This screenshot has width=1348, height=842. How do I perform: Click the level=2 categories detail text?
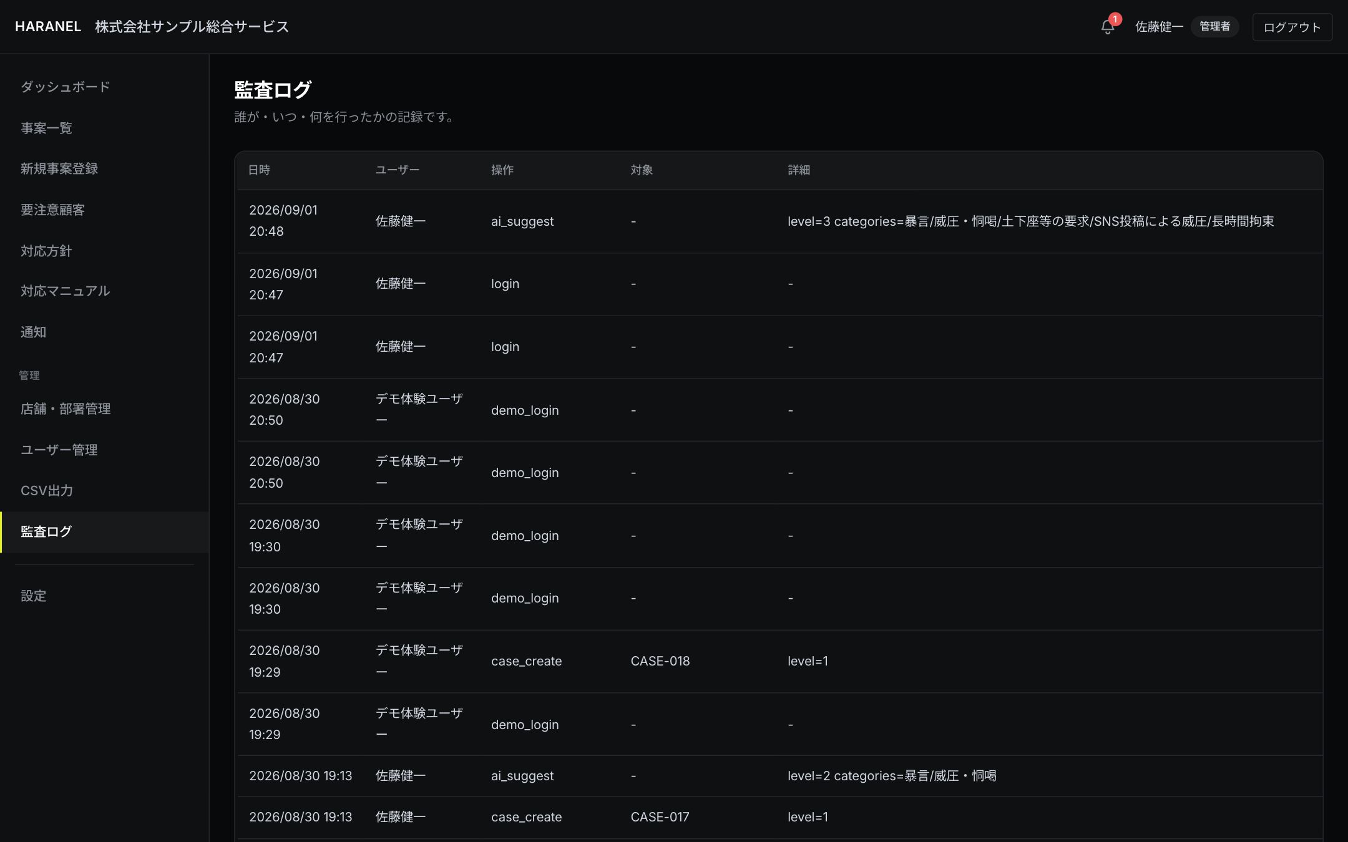(x=892, y=776)
